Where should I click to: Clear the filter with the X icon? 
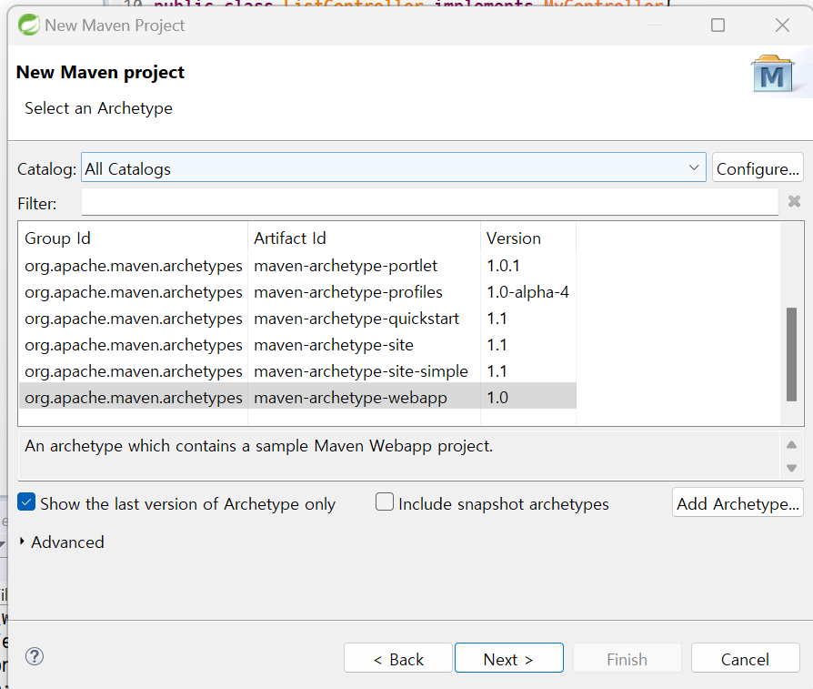click(x=794, y=201)
